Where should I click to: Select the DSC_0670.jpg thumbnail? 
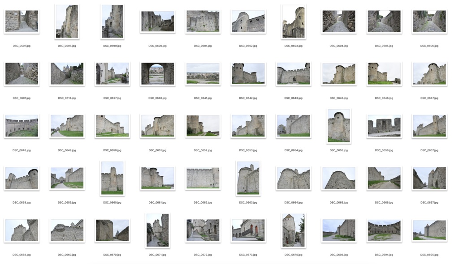113,230
